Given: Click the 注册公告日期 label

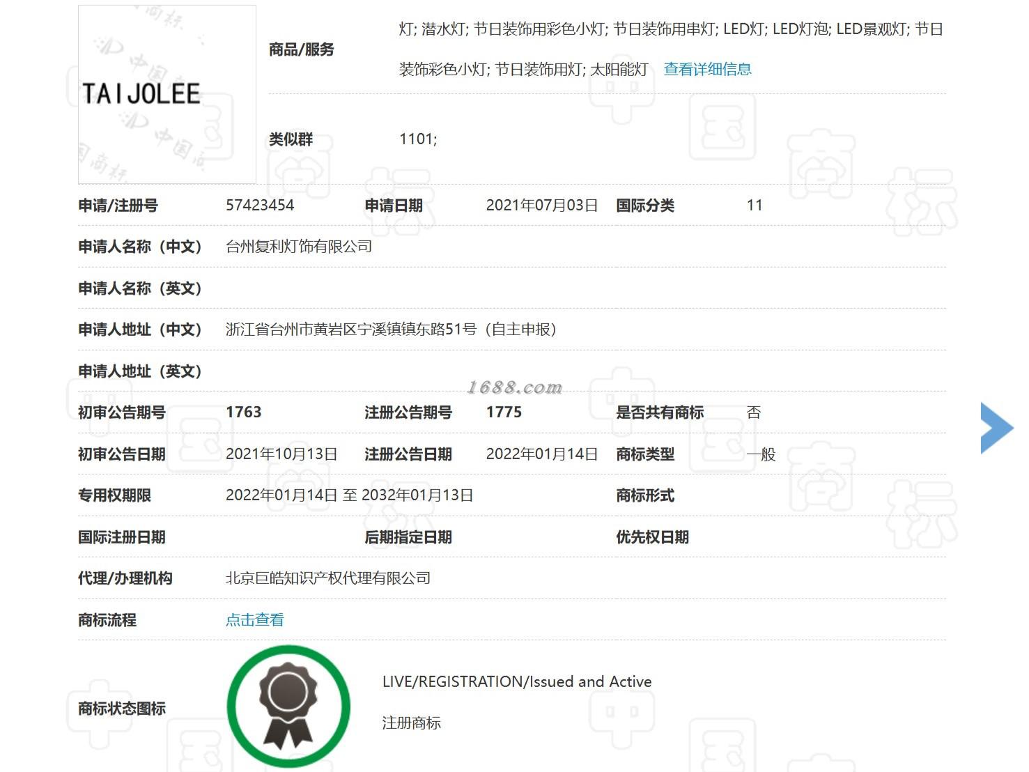Looking at the screenshot, I should tap(408, 454).
